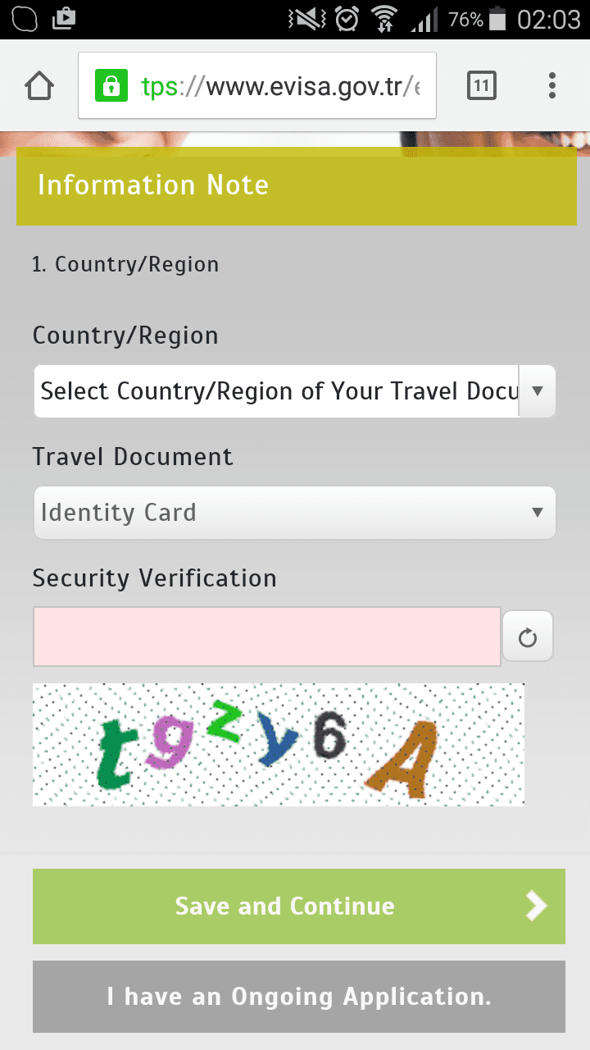Tap the green secure padlock icon
The width and height of the screenshot is (590, 1050).
(x=111, y=86)
